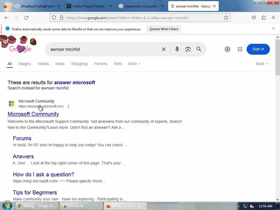280x210 pixels.
Task: Close the awnser micirfot Google tab
Action: click(x=214, y=6)
